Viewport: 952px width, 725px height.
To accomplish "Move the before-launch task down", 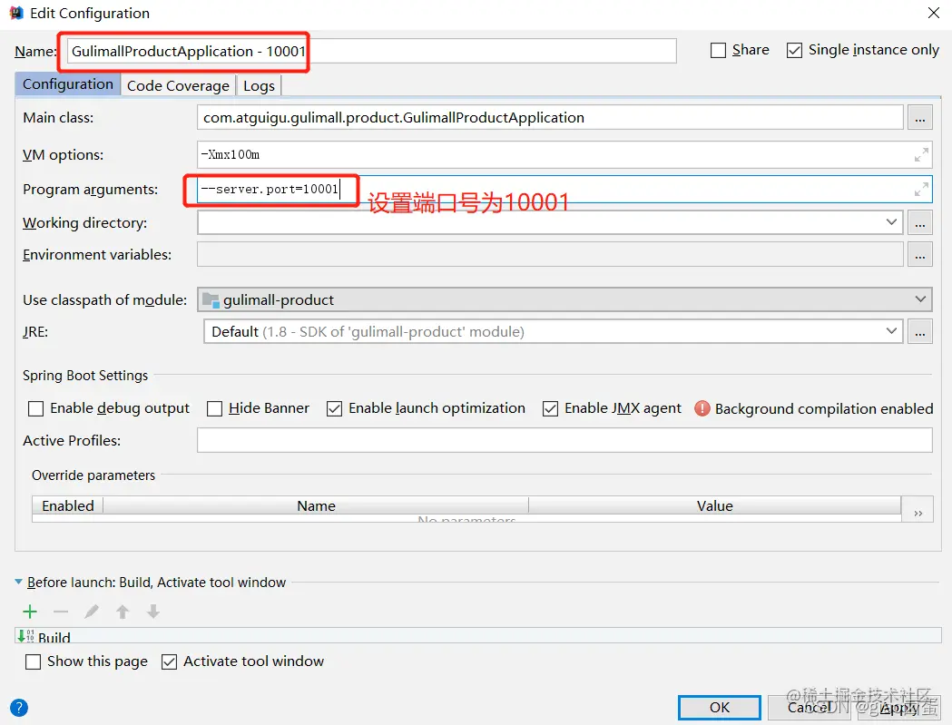I will (x=153, y=612).
